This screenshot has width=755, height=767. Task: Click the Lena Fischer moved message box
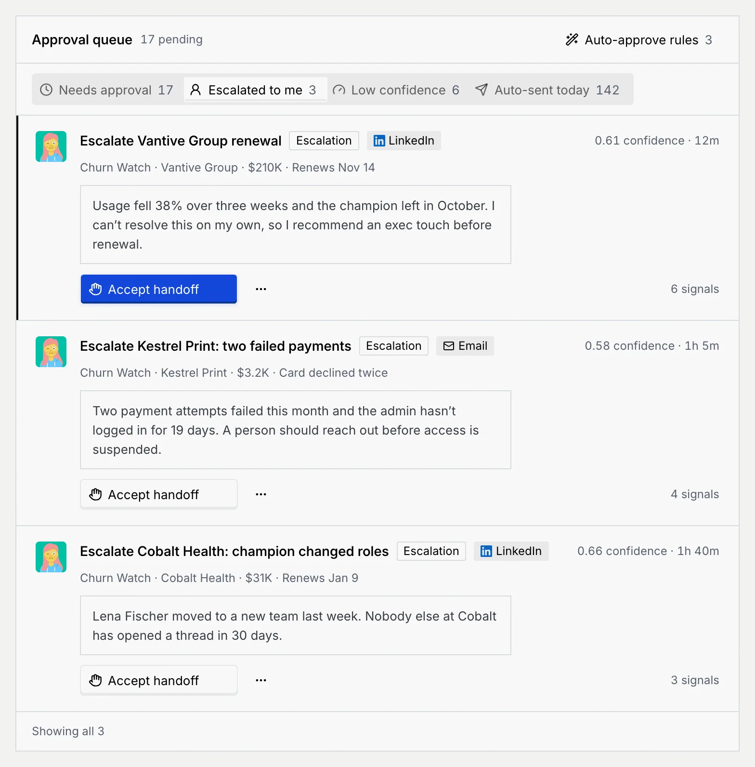pos(296,625)
